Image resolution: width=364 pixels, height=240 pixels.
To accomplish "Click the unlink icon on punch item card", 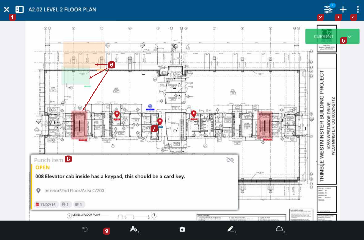I will 230,159.
